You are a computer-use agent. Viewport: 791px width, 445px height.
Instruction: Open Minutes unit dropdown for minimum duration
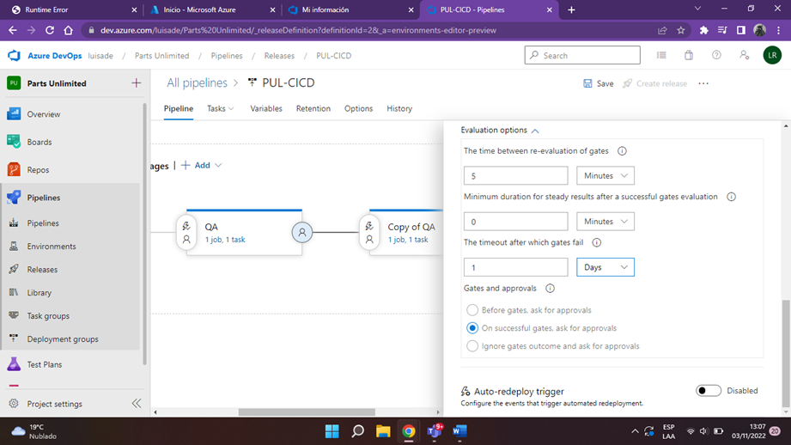point(605,222)
